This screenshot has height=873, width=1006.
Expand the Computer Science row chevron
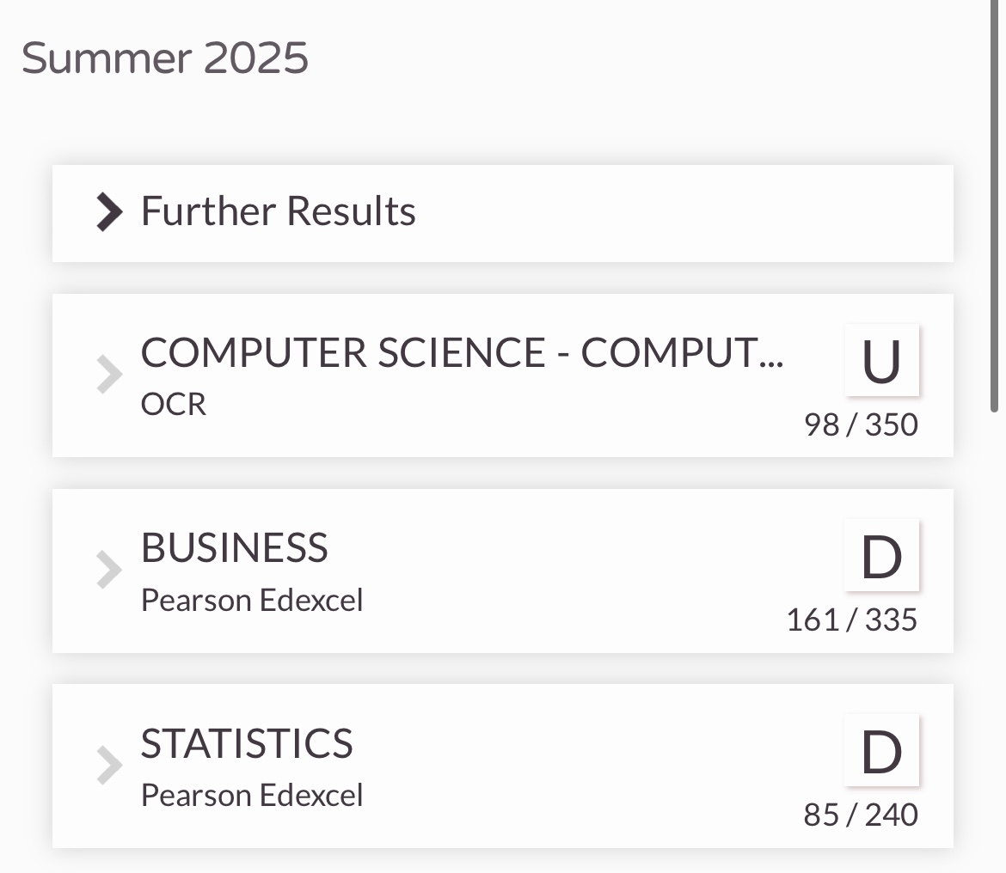[110, 375]
